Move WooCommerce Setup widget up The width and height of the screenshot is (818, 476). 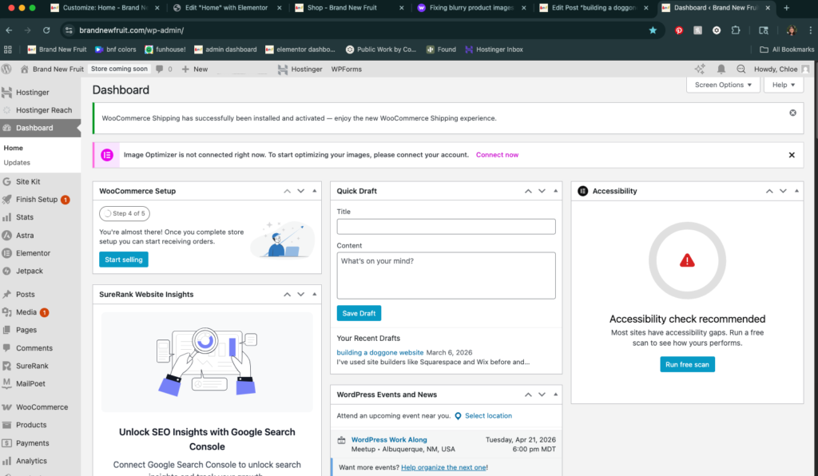click(x=287, y=191)
